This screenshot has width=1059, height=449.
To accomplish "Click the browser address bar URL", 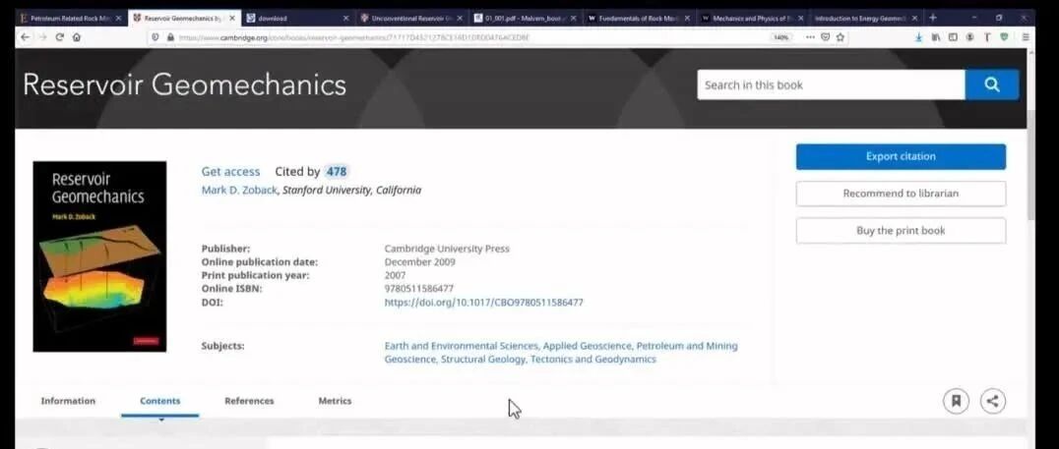I will 354,37.
